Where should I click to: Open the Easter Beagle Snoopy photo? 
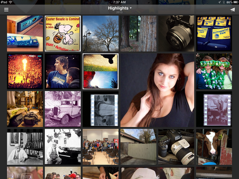(63, 34)
